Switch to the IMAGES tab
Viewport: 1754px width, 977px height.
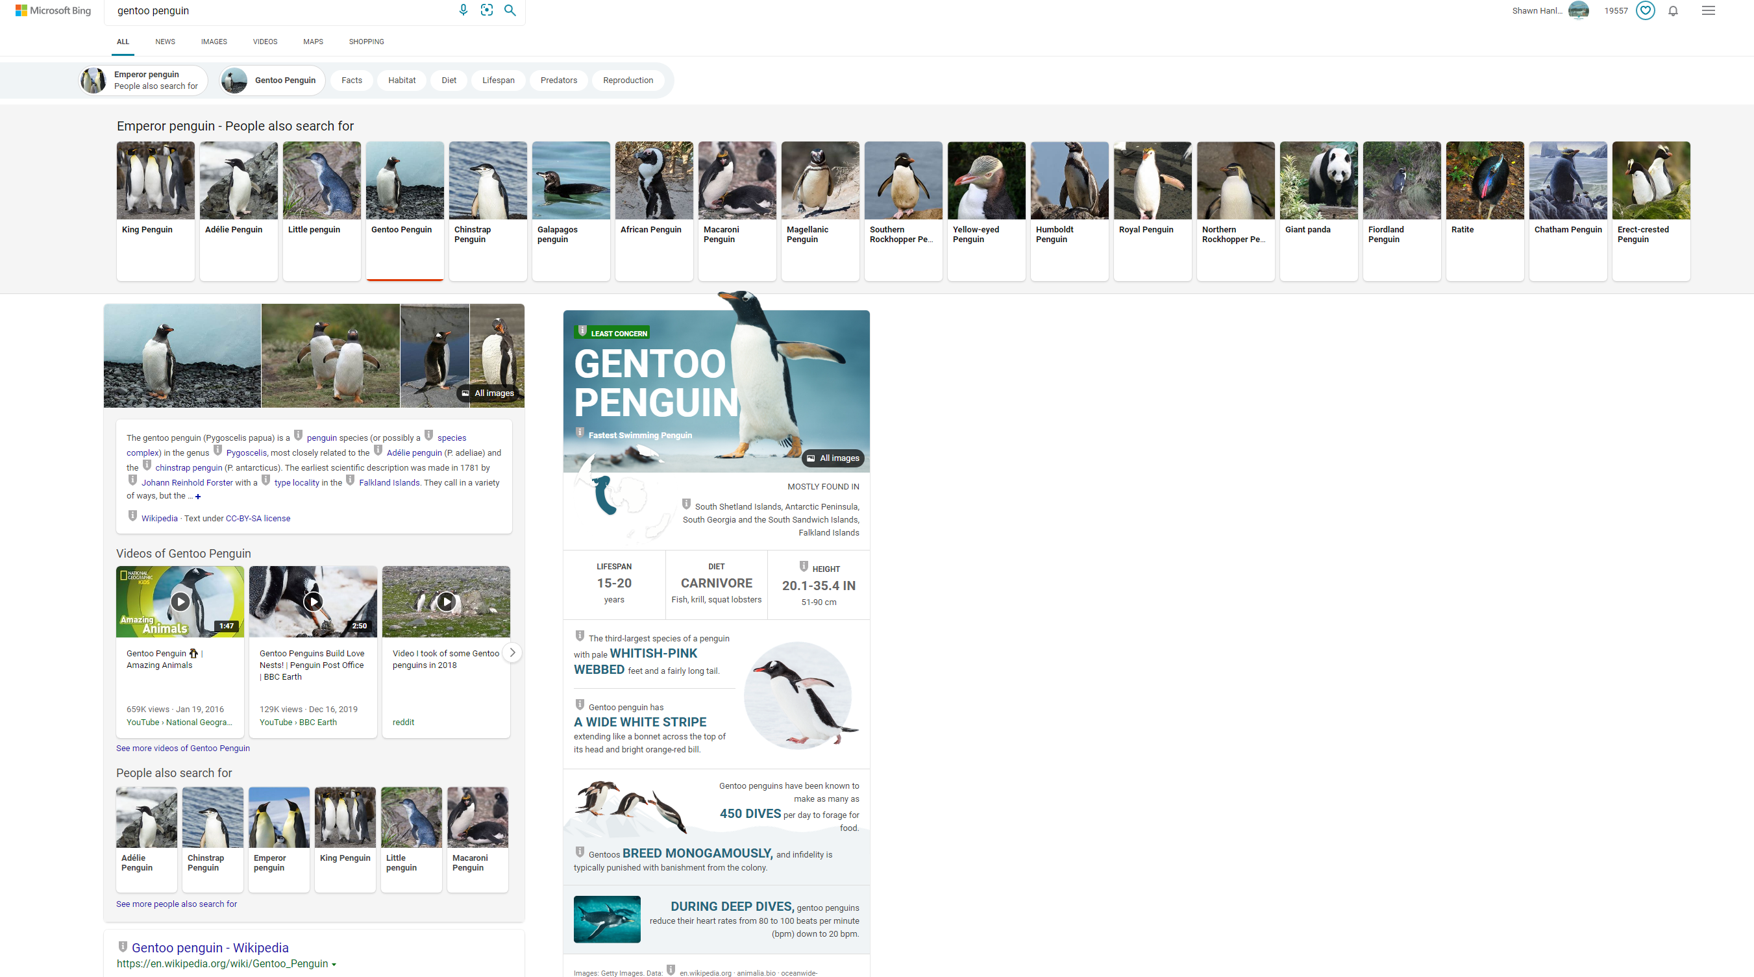214,42
